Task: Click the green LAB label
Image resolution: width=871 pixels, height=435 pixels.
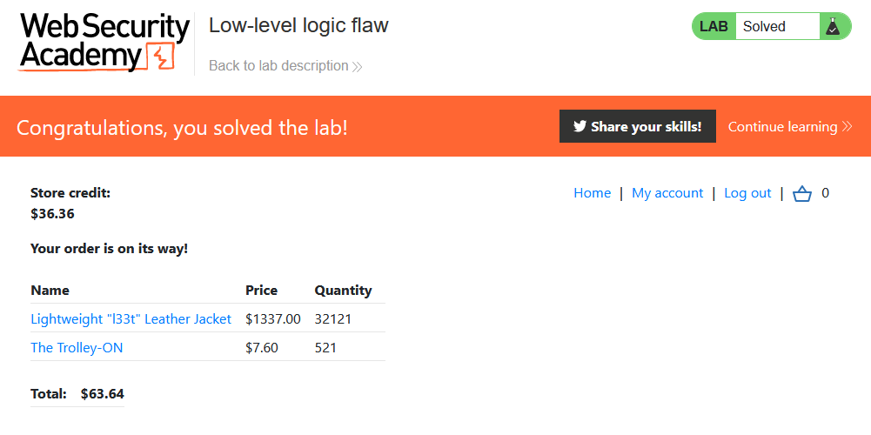Action: click(714, 27)
